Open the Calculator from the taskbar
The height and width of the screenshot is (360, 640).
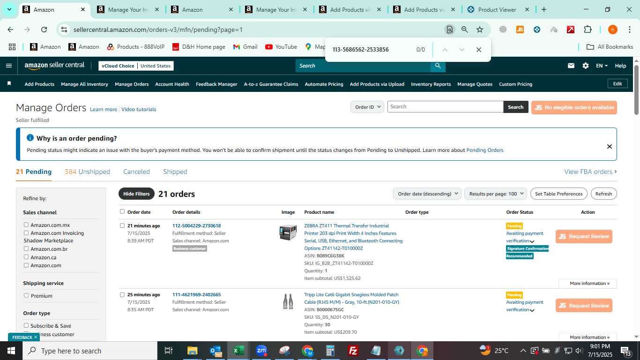tap(330, 351)
